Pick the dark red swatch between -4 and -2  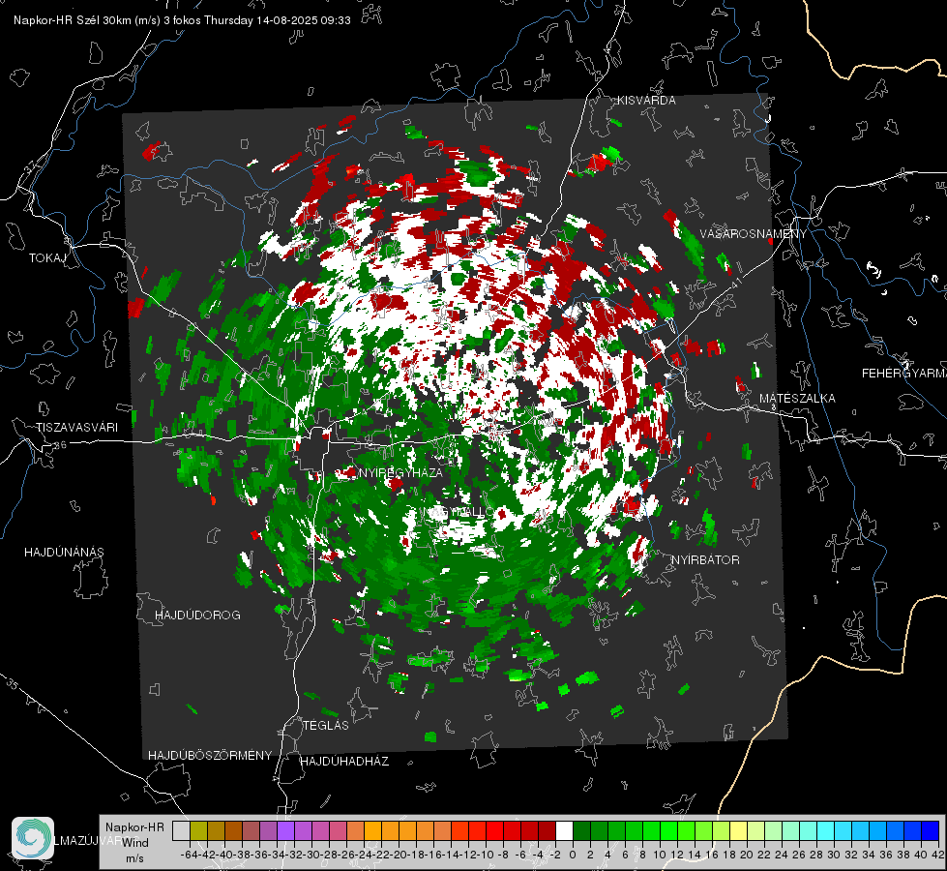pyautogui.click(x=547, y=830)
